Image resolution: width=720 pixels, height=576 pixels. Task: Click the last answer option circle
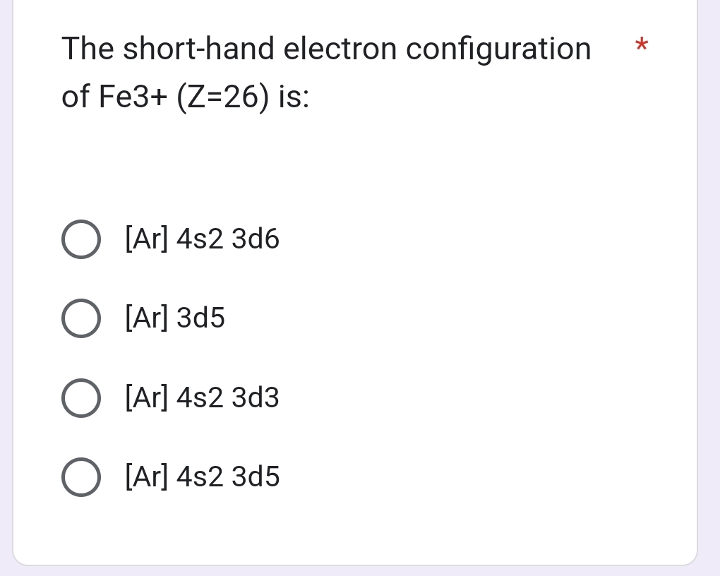point(80,476)
